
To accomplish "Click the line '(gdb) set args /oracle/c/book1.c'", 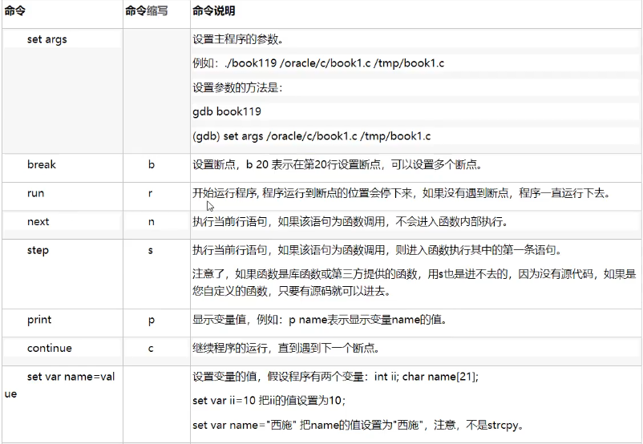I will (x=312, y=136).
